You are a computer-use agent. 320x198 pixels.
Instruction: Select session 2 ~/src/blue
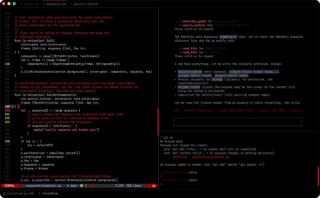tap(48, 193)
